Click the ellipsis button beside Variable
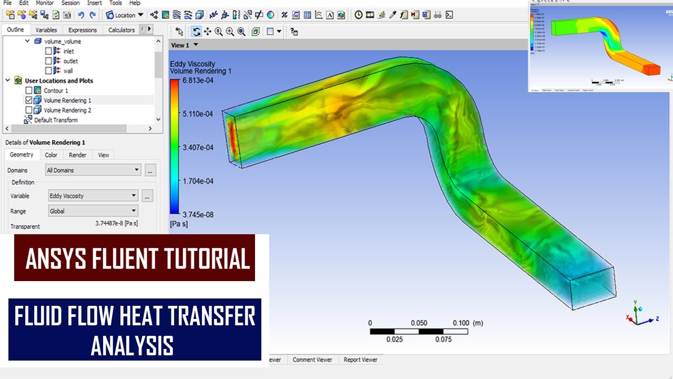 point(148,196)
